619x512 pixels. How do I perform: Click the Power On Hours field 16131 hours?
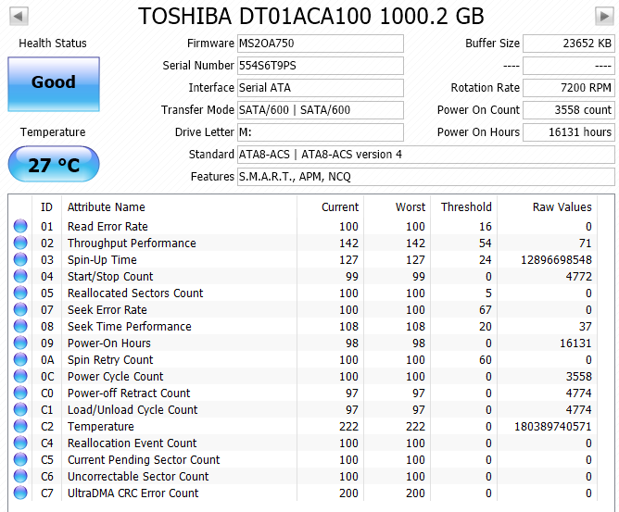coord(569,132)
